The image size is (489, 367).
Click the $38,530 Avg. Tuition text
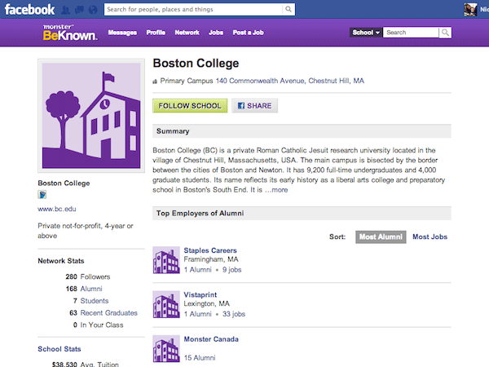(x=85, y=364)
